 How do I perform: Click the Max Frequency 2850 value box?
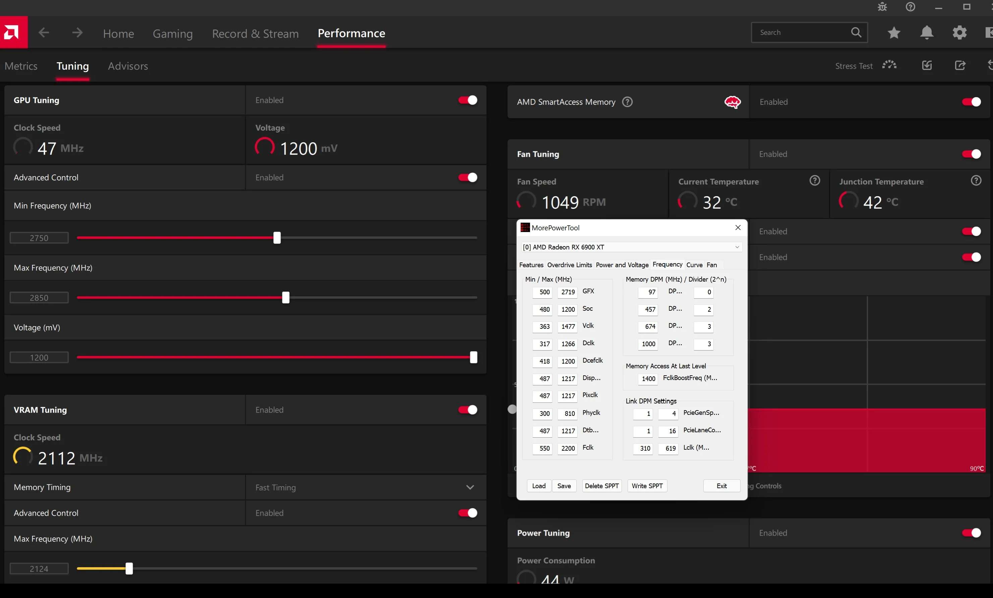coord(39,298)
